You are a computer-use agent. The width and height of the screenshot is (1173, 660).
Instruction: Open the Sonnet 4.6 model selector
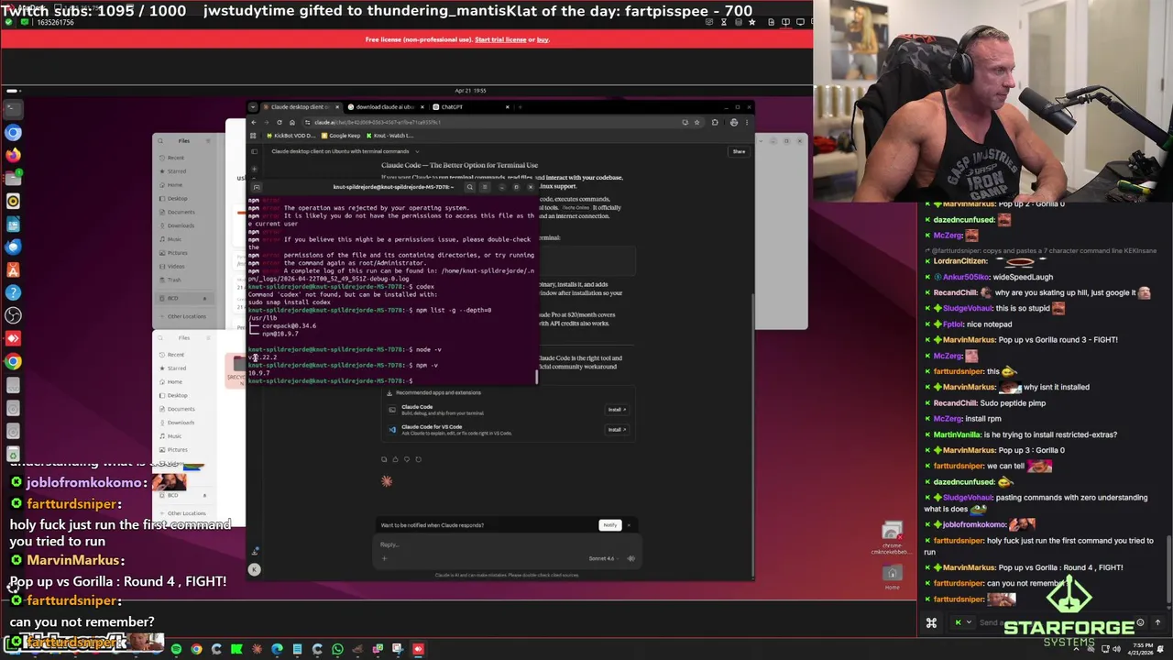[606, 558]
